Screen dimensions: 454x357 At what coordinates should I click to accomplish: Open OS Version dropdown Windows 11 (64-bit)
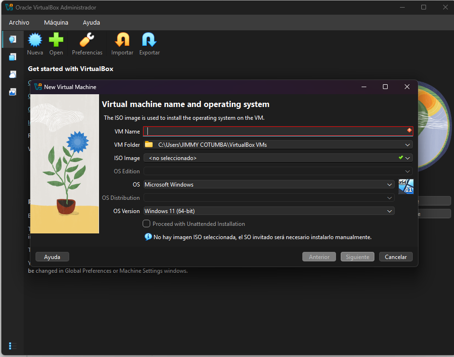tap(269, 211)
